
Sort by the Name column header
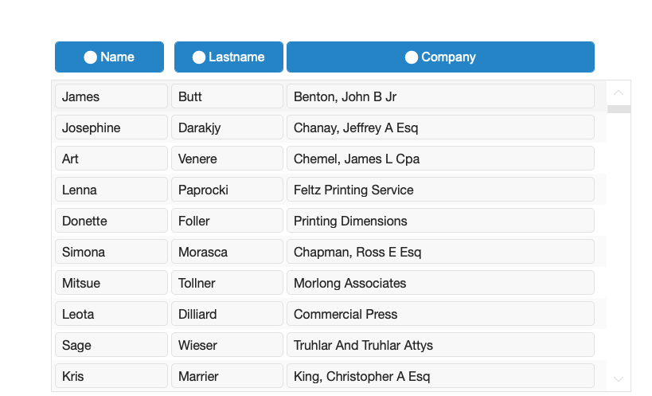[x=109, y=57]
